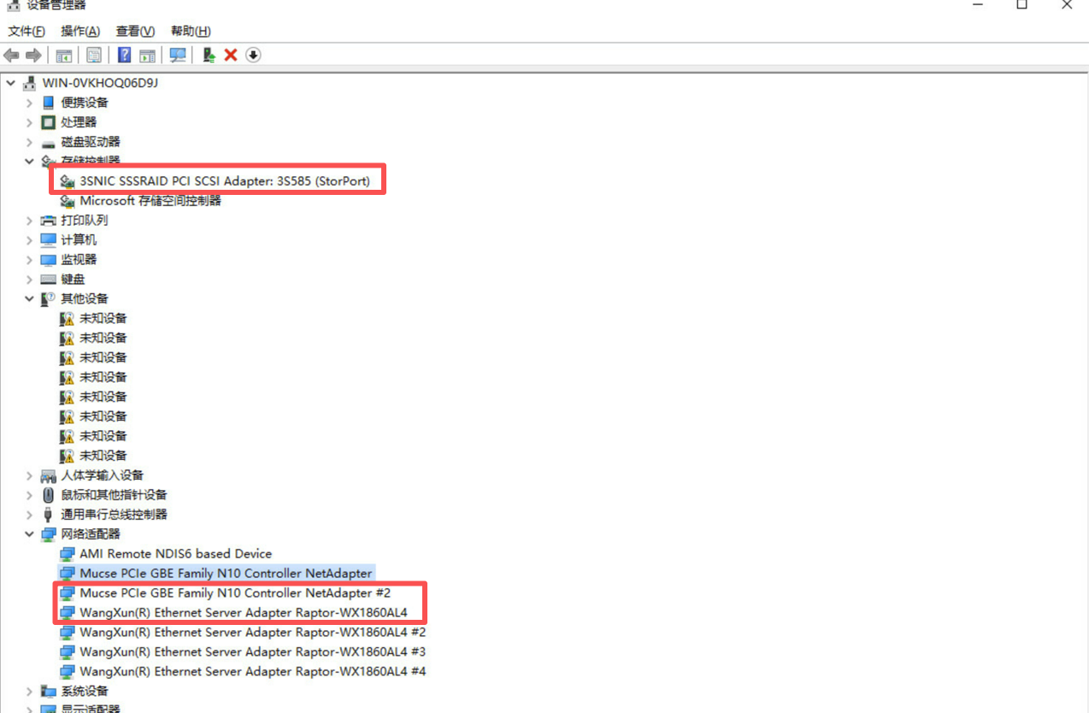The height and width of the screenshot is (713, 1089).
Task: Select WangXun Raptor-WX1860AL4 #3 adapter
Action: [x=252, y=652]
